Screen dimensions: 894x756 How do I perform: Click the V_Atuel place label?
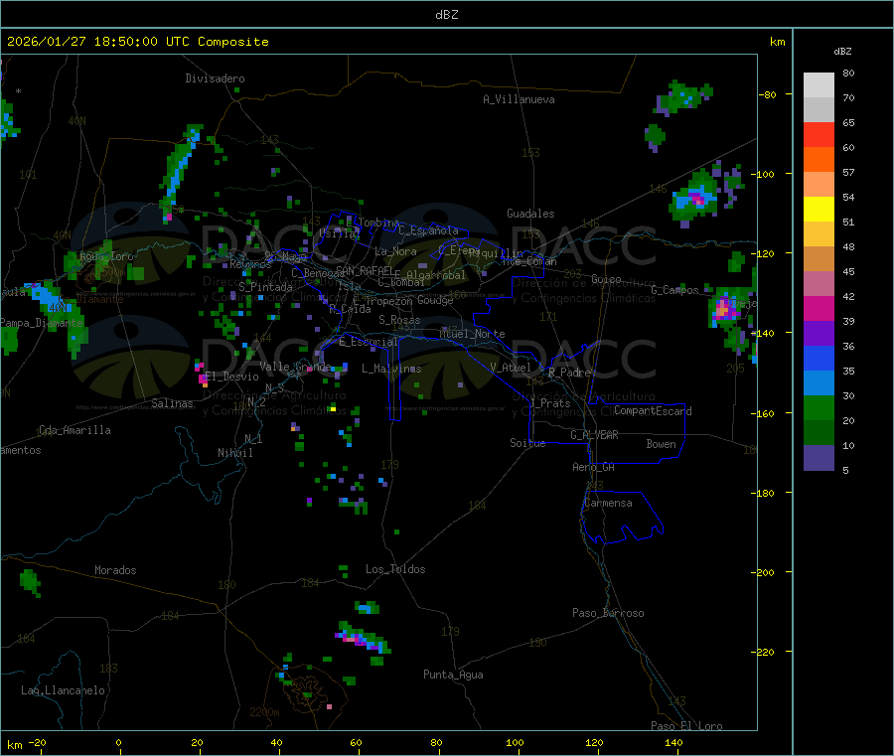(x=511, y=368)
